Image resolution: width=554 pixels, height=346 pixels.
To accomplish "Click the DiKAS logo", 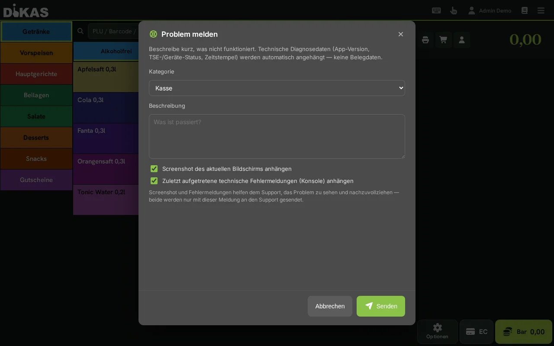I will click(x=26, y=10).
